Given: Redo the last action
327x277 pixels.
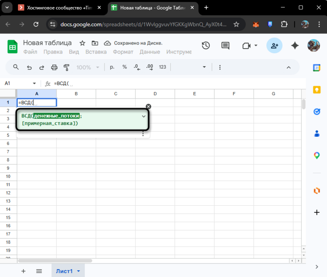Looking at the screenshot, I should coord(42,67).
